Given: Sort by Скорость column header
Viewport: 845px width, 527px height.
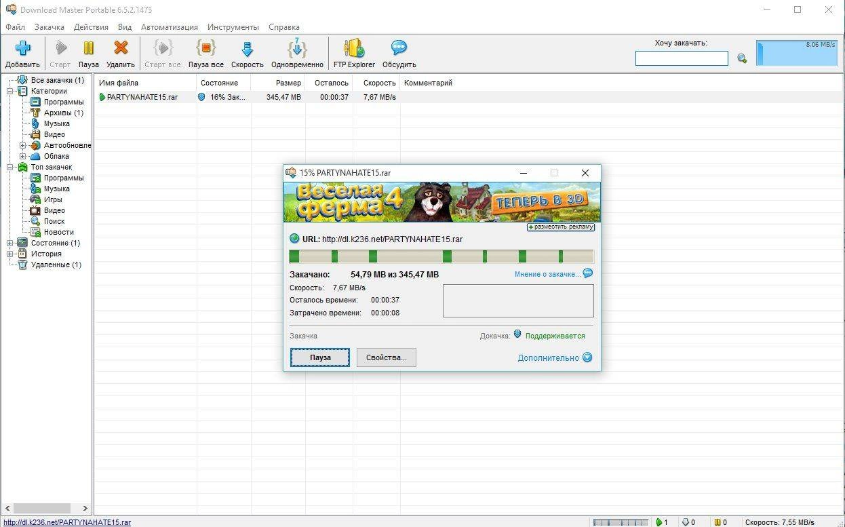Looking at the screenshot, I should [x=376, y=83].
